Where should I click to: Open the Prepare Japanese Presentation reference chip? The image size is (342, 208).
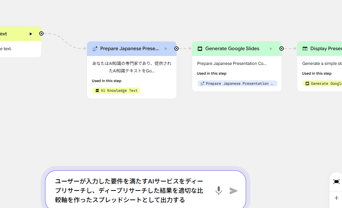pyautogui.click(x=237, y=84)
